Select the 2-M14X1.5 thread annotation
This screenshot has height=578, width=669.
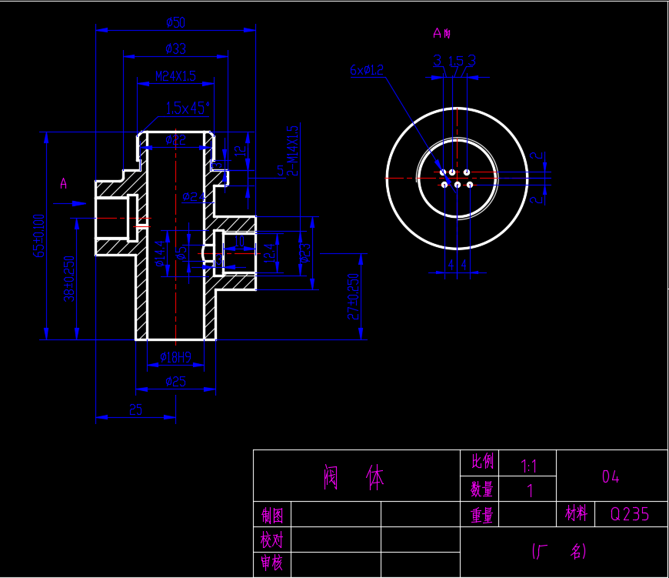[292, 150]
